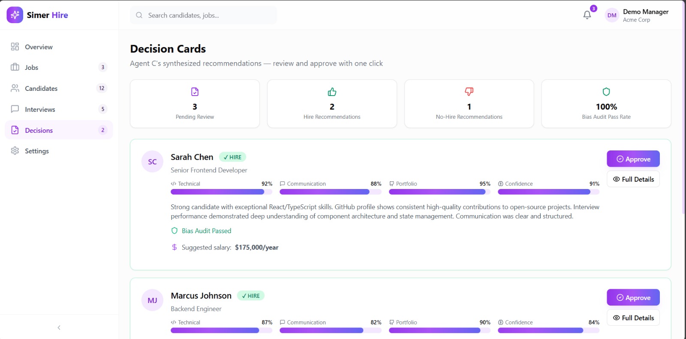Click the thumbs-down No-Hire Recommendations icon
The image size is (686, 339).
coord(469,92)
